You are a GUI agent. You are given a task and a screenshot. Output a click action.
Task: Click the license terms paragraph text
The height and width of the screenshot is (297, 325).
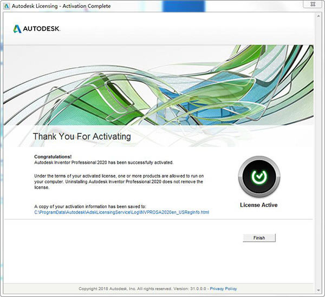(x=118, y=182)
